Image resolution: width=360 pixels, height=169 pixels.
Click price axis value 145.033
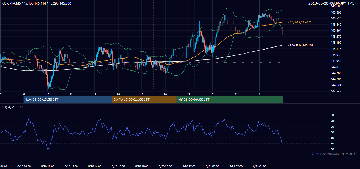tap(336, 55)
